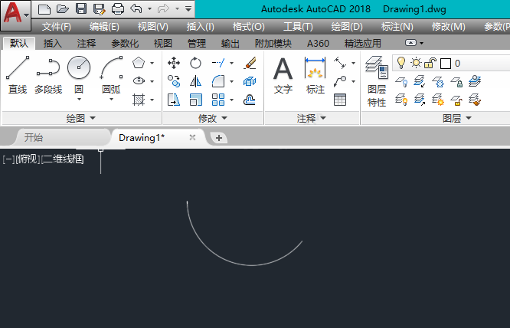Save the drawing with the Save icon
This screenshot has width=510, height=328.
pos(81,8)
